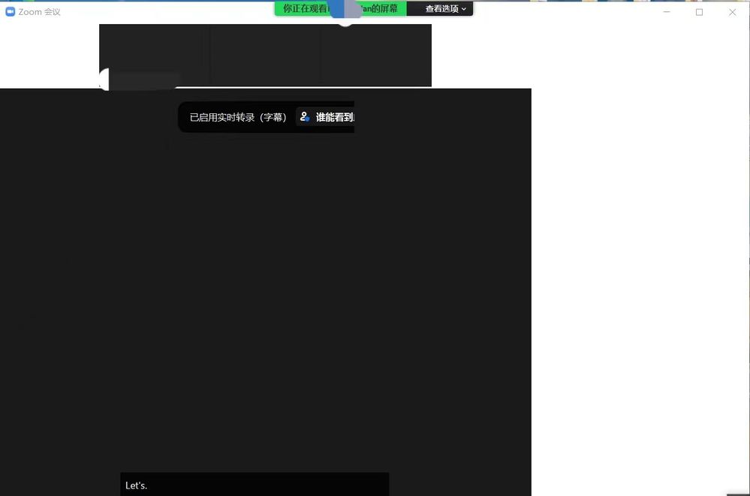Click the Zoom logo in title bar
Viewport: 750px width, 496px height.
pyautogui.click(x=11, y=12)
